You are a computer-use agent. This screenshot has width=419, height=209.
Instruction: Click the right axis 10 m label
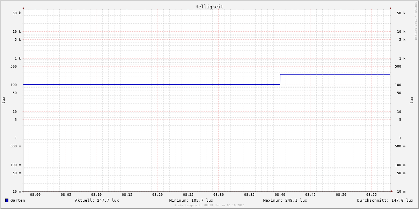tap(401, 192)
